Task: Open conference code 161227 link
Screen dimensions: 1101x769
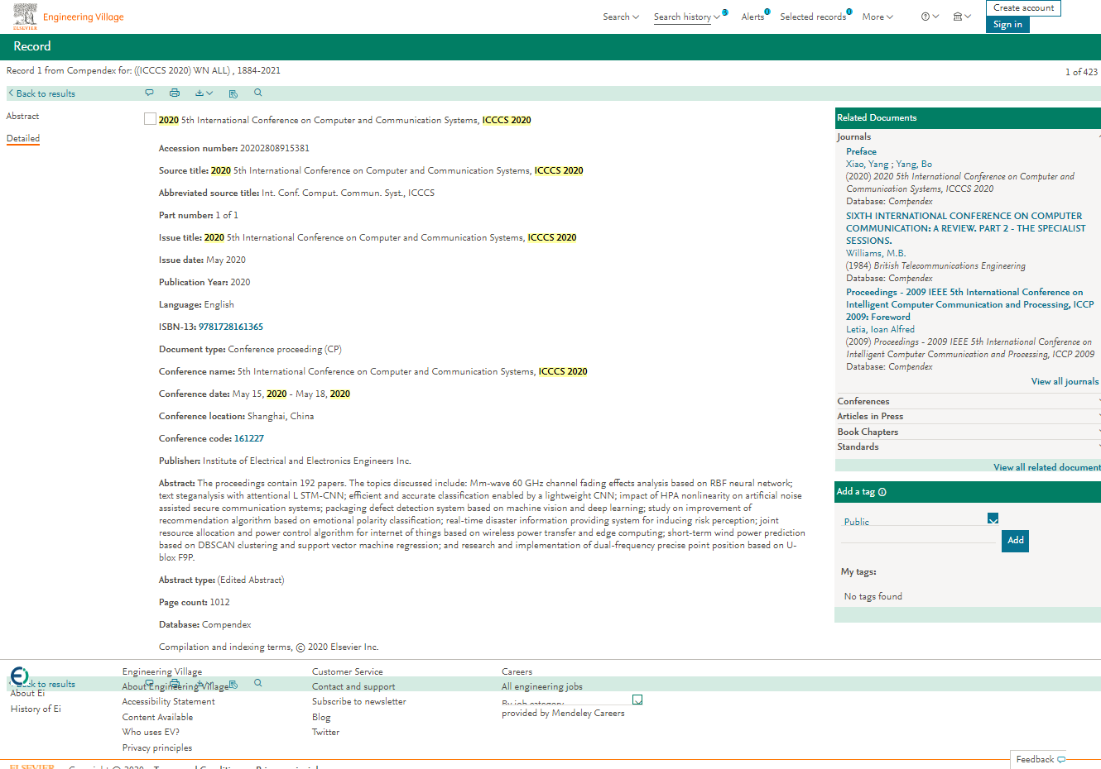Action: 249,438
